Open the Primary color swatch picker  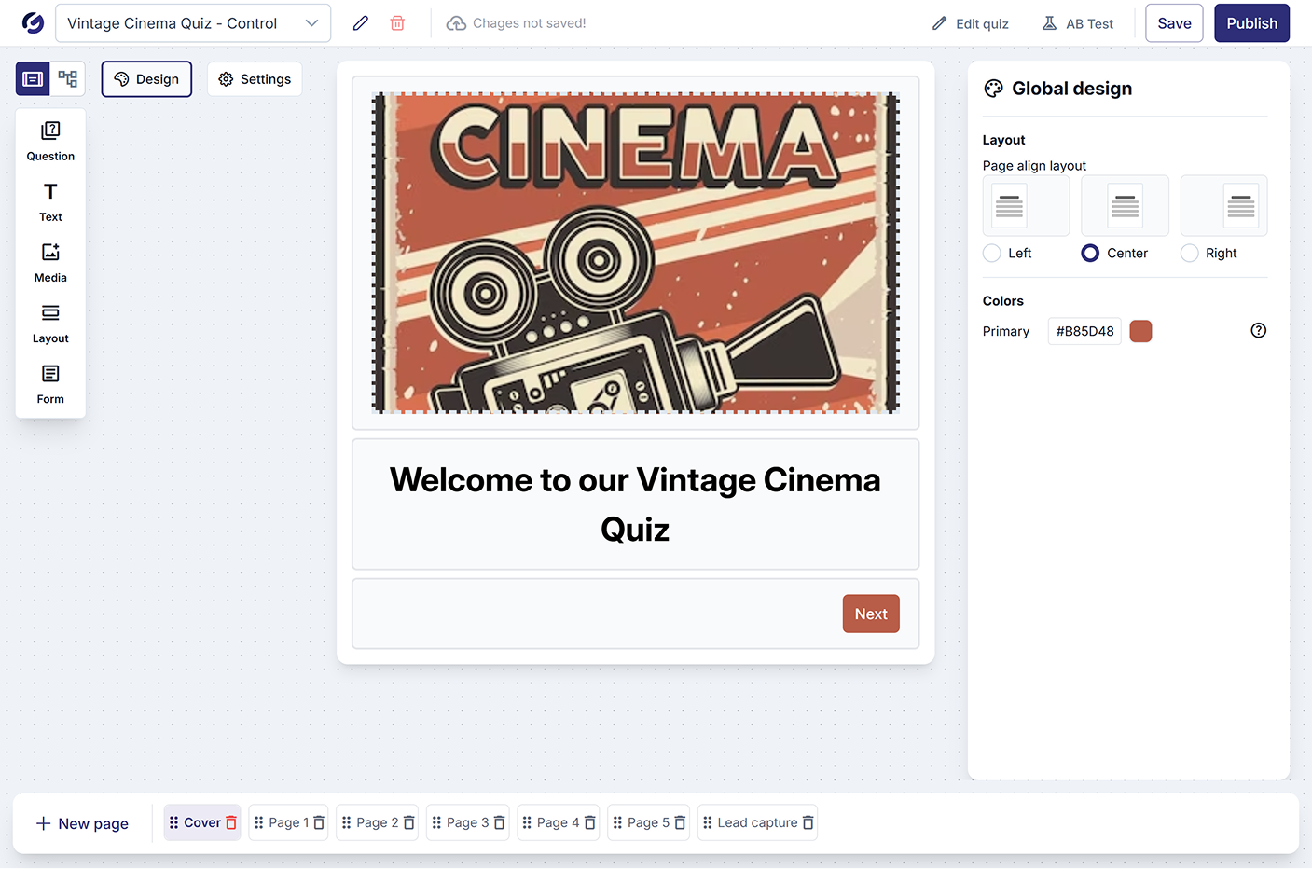1140,331
